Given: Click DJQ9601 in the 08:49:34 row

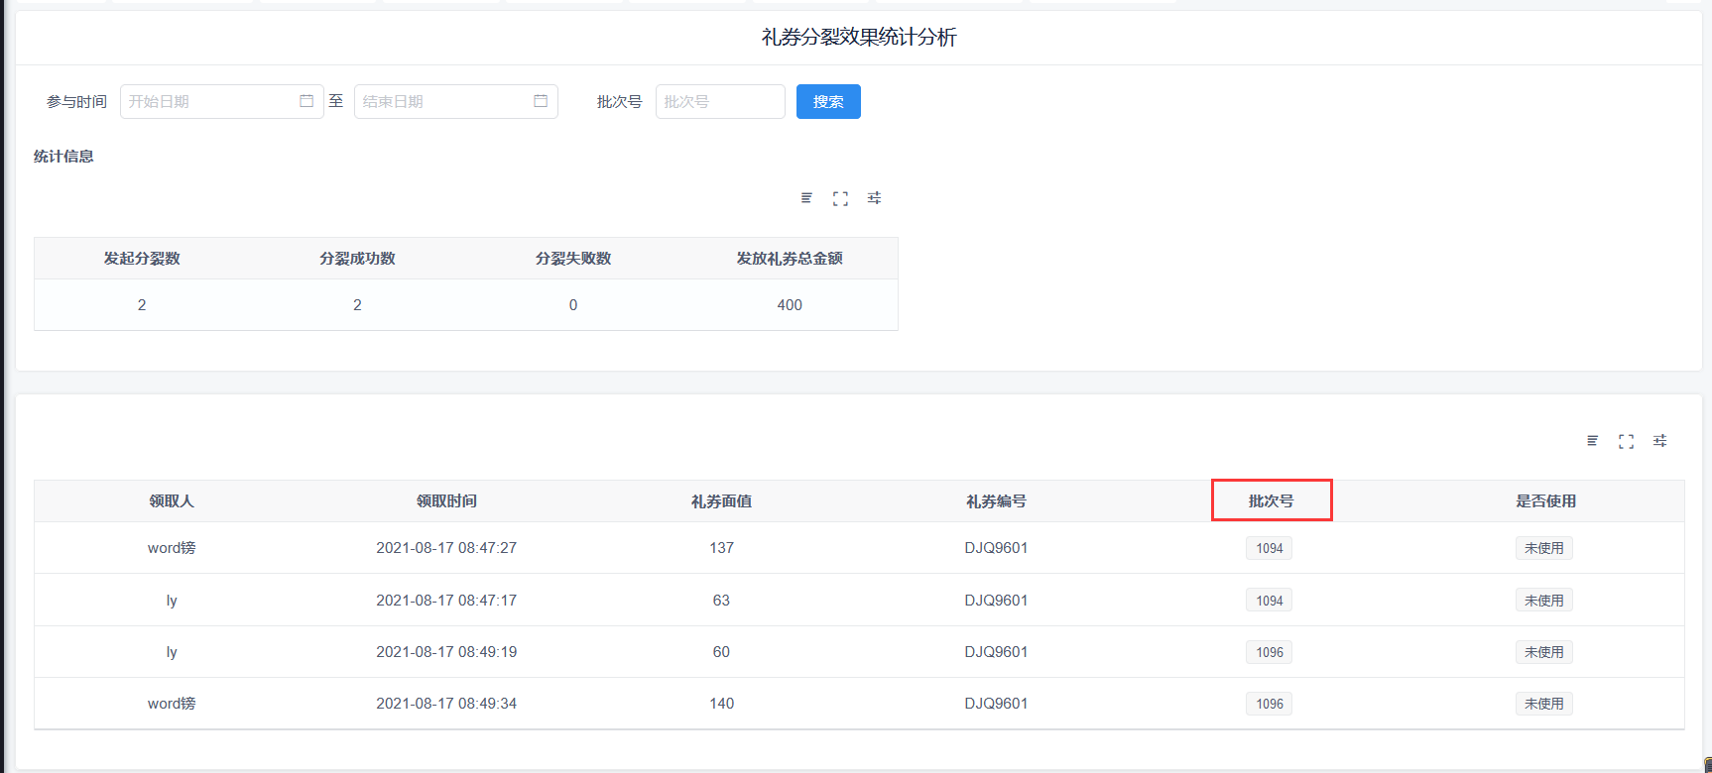Looking at the screenshot, I should (x=996, y=704).
